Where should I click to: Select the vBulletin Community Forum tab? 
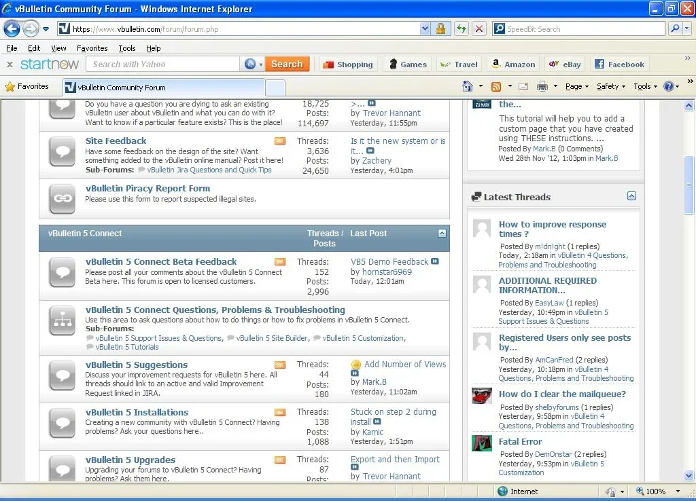163,88
